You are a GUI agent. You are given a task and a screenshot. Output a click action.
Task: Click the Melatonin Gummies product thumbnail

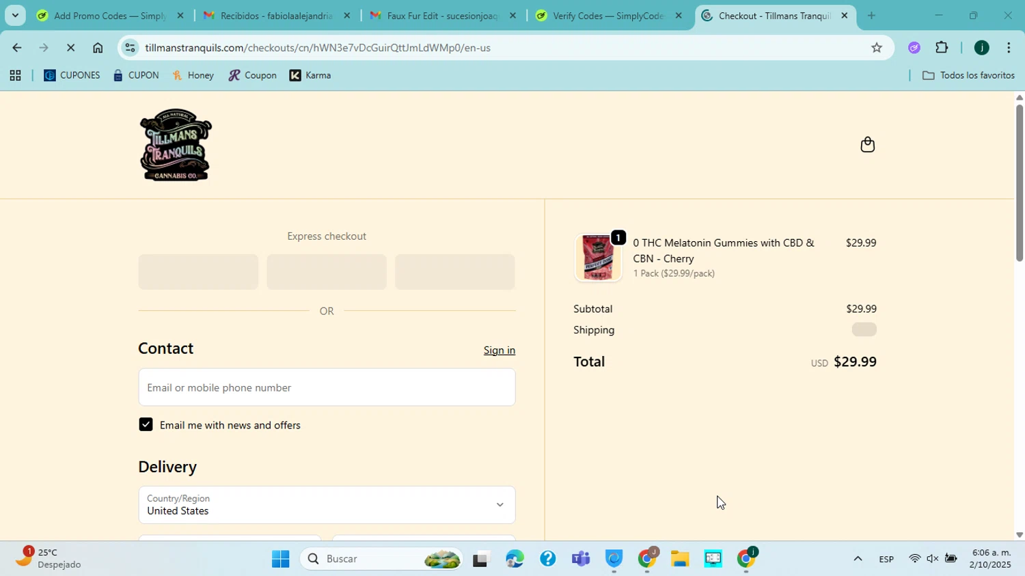598,258
